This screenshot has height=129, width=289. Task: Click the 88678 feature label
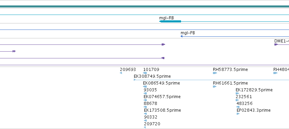pos(150,104)
